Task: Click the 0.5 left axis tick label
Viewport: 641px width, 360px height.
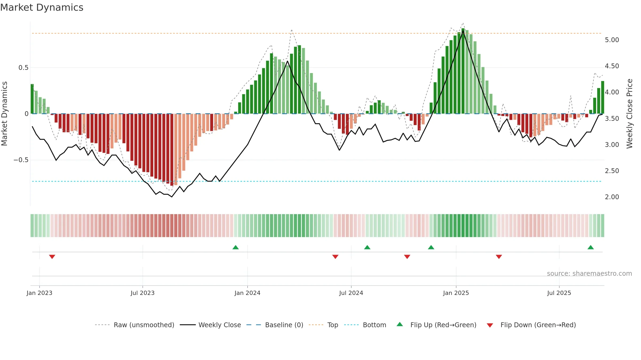Action: point(24,68)
